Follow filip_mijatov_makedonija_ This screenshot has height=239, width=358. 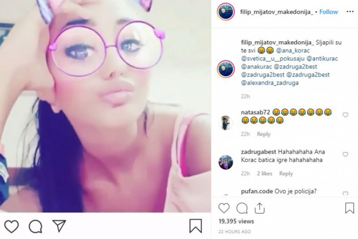tap(329, 12)
